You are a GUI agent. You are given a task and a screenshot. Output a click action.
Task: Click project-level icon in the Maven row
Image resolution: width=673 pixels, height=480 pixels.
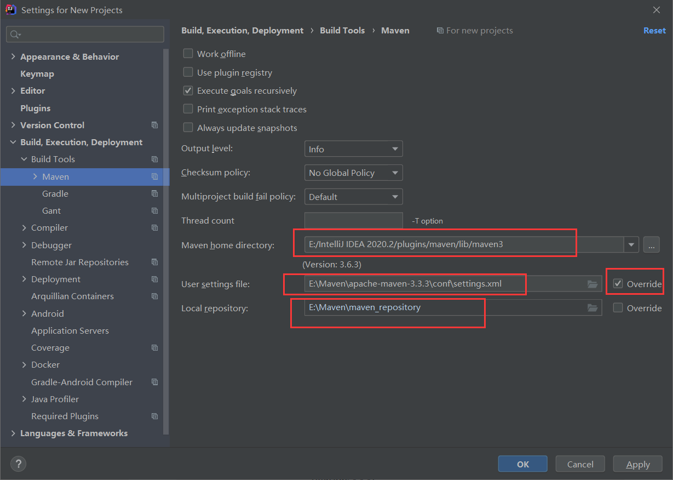tap(154, 176)
